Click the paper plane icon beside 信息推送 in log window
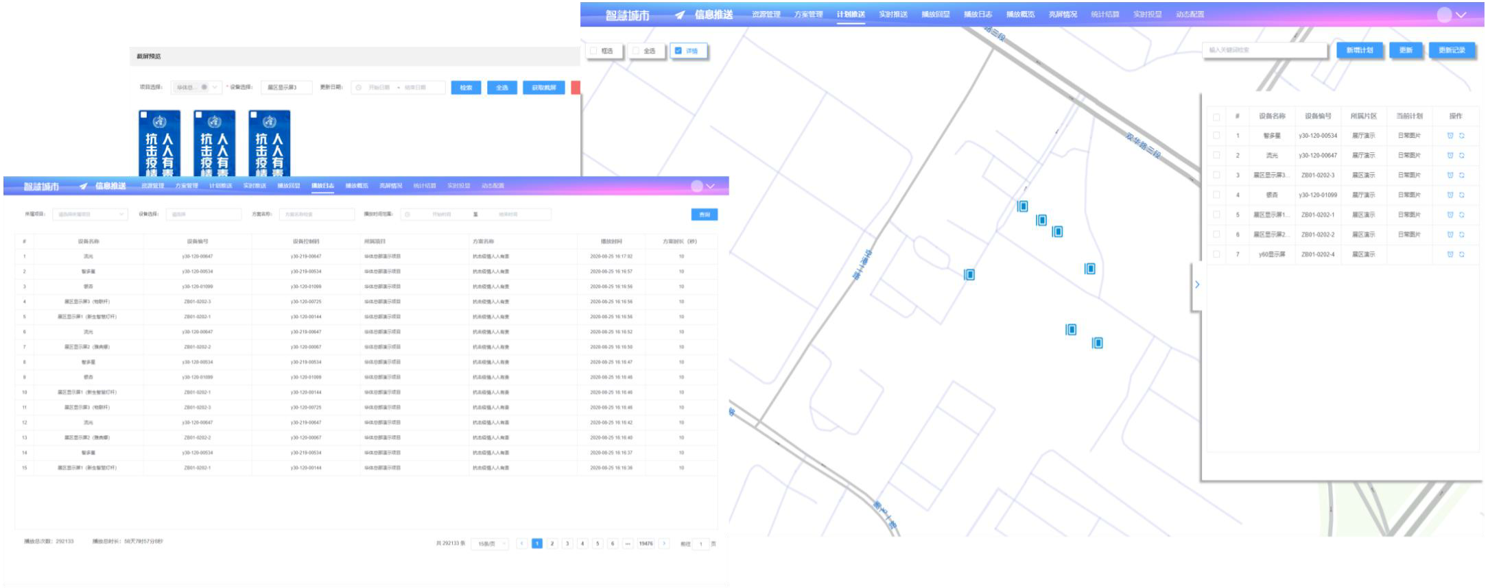The image size is (1488, 588). click(x=83, y=186)
